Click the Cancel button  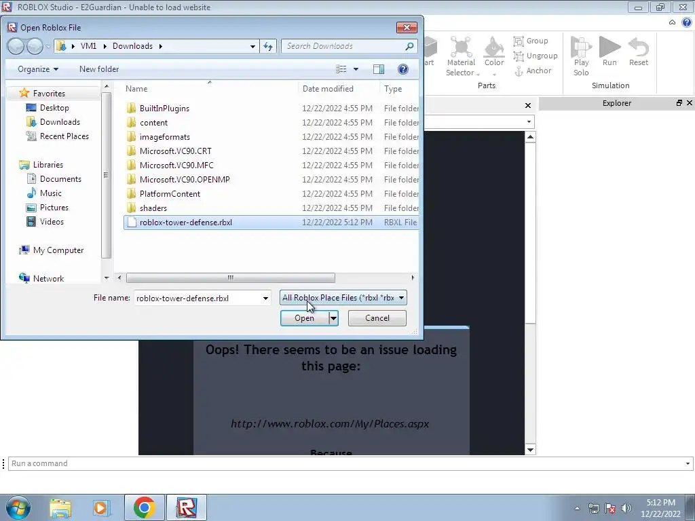pyautogui.click(x=377, y=318)
